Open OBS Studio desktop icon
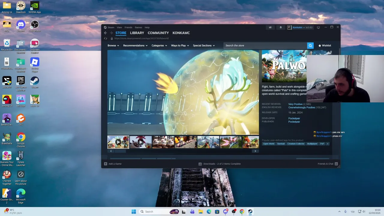Image resolution: width=384 pixels, height=216 pixels. click(x=35, y=26)
